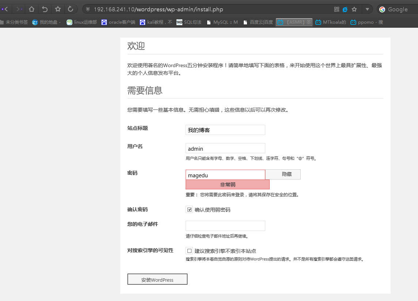Go forward with the browser forward arrow

(18, 9)
